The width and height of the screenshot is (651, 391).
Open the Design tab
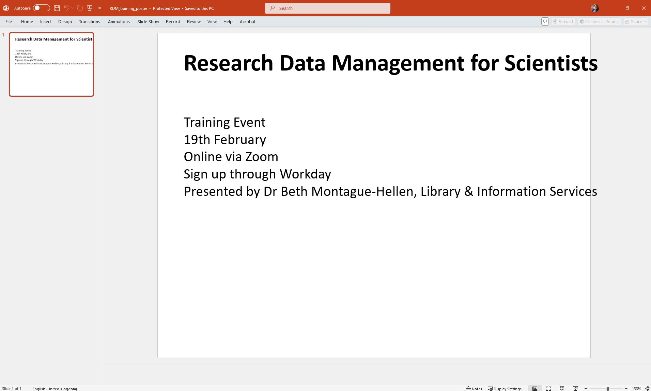[x=65, y=21]
